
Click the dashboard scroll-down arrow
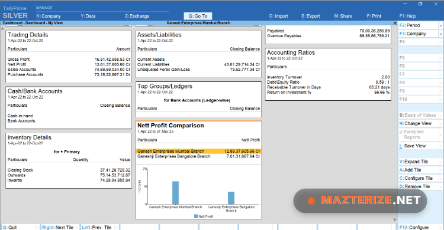pos(395,220)
